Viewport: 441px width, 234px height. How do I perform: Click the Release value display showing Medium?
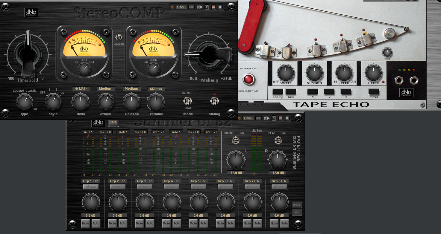point(132,89)
